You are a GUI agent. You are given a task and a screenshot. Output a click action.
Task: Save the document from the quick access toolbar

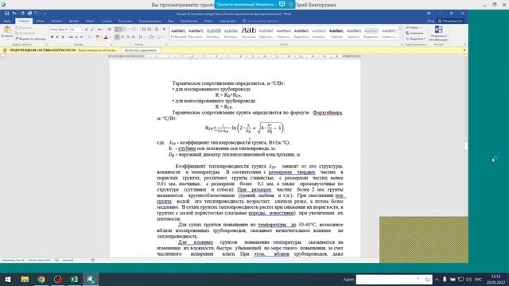(x=7, y=14)
